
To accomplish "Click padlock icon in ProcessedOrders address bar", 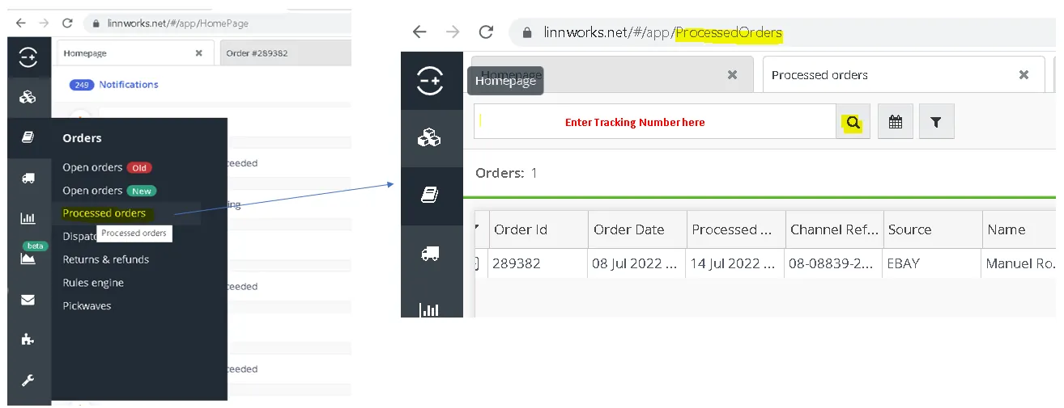I will 528,33.
